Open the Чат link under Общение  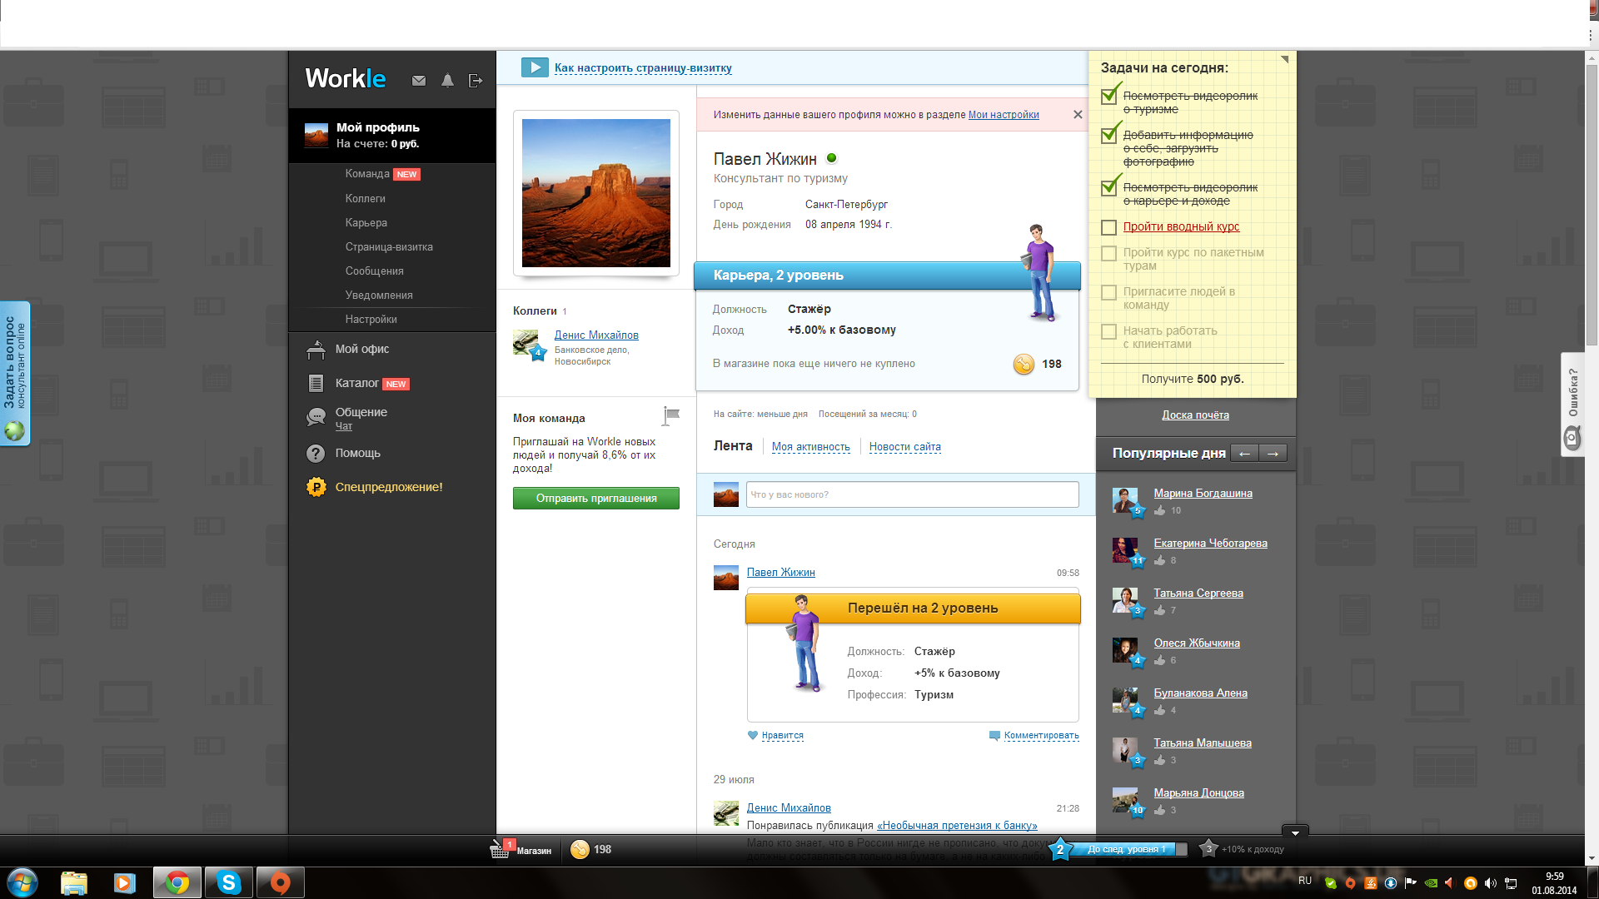(x=344, y=426)
